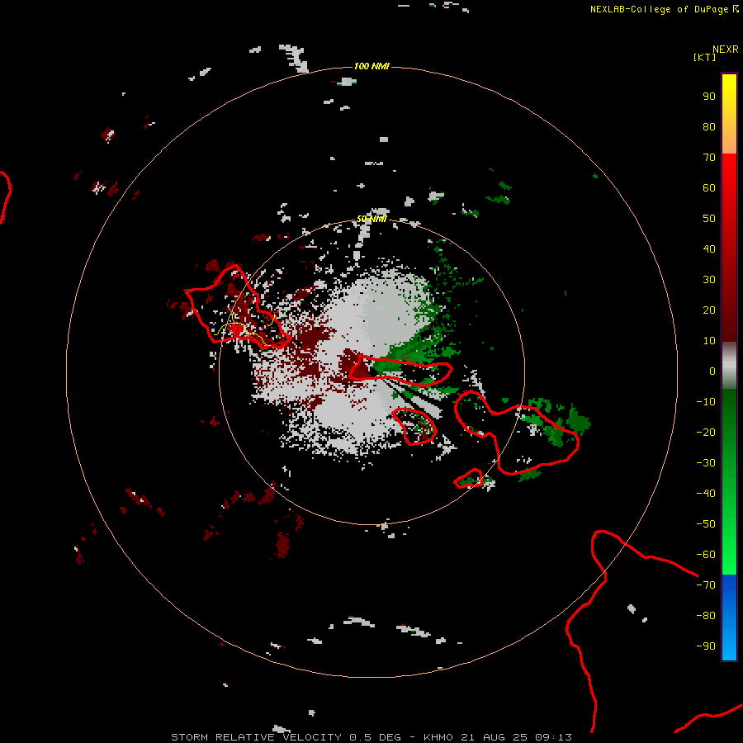
Task: Click the -10 value on the velocity scale
Action: point(706,402)
